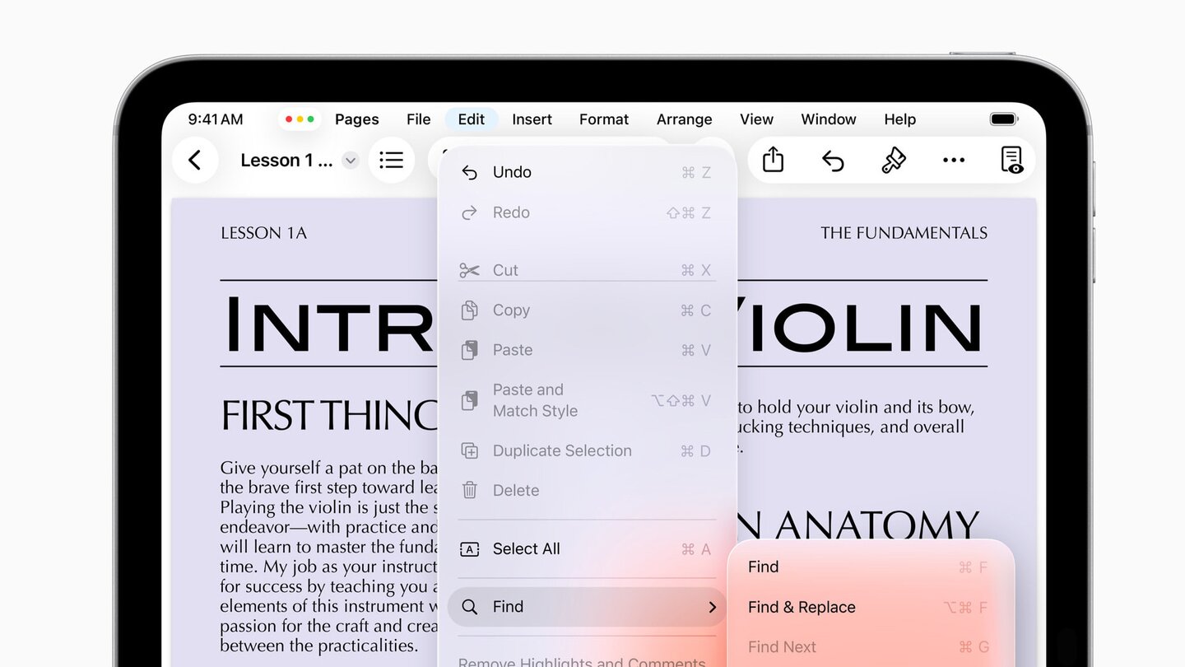Click the toolbar Undo arrow icon
Viewport: 1185px width, 667px height.
coord(833,160)
